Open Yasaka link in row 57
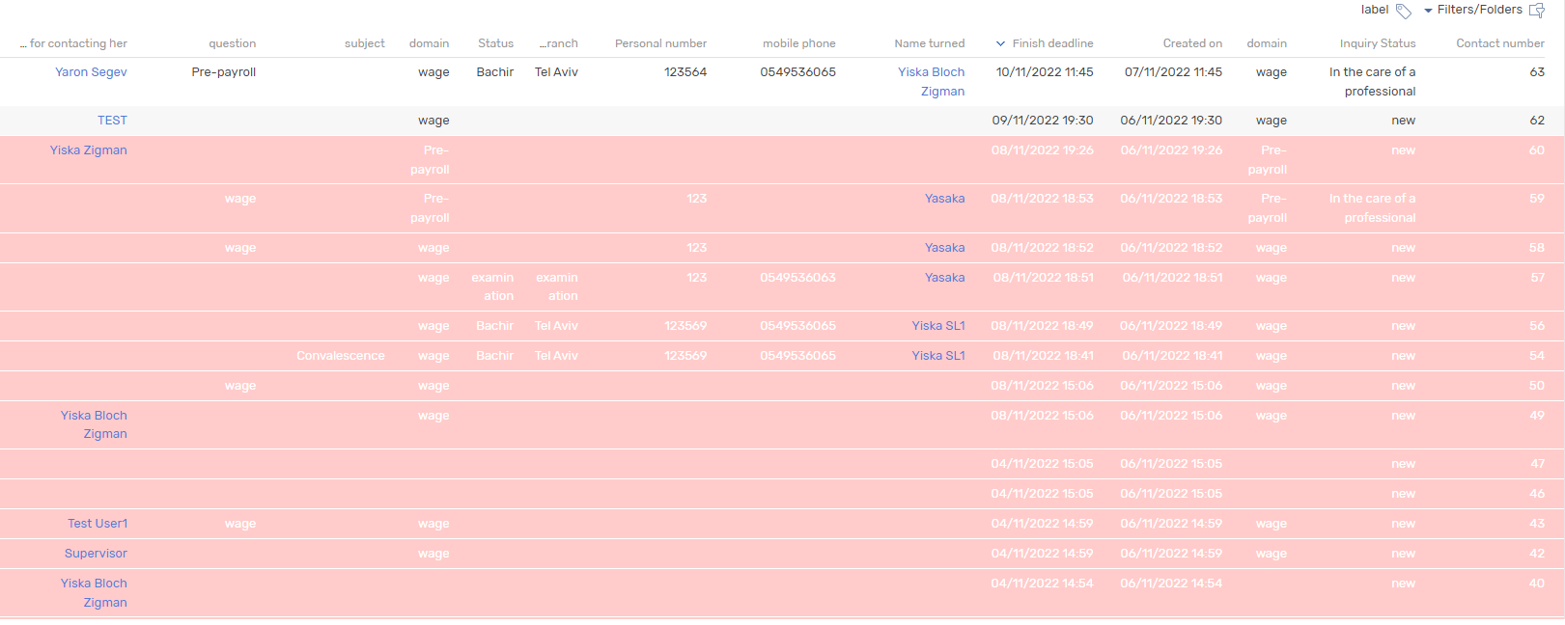This screenshot has width=1565, height=625. point(944,278)
